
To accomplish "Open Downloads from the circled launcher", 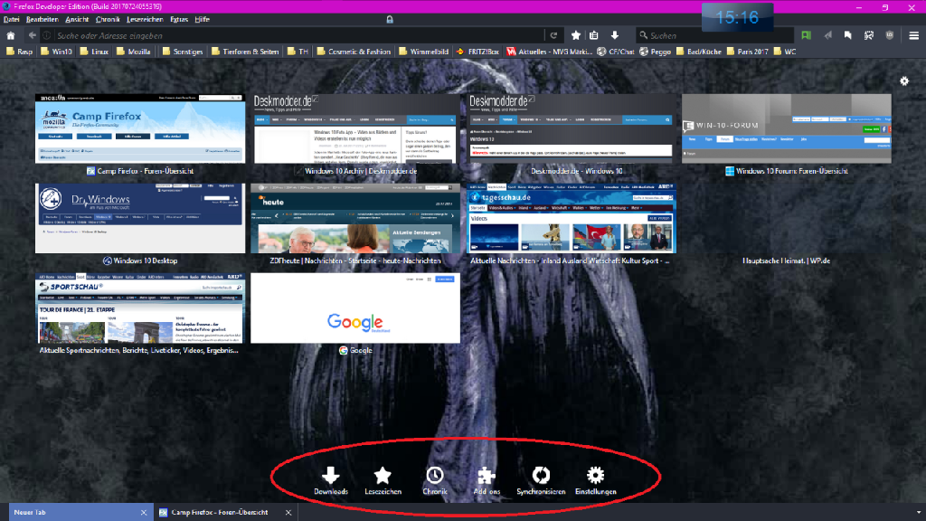I will (x=331, y=476).
